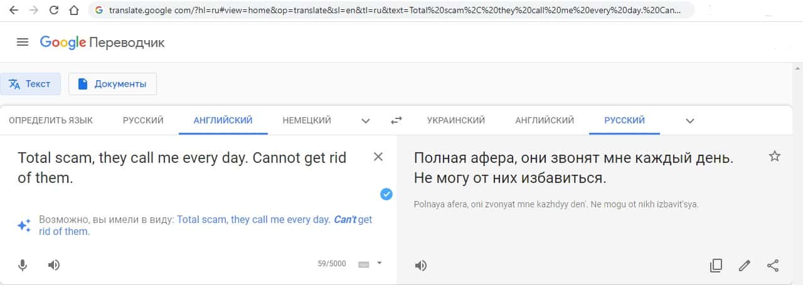The height and width of the screenshot is (285, 803).
Task: Swap source and target languages
Action: tap(396, 120)
